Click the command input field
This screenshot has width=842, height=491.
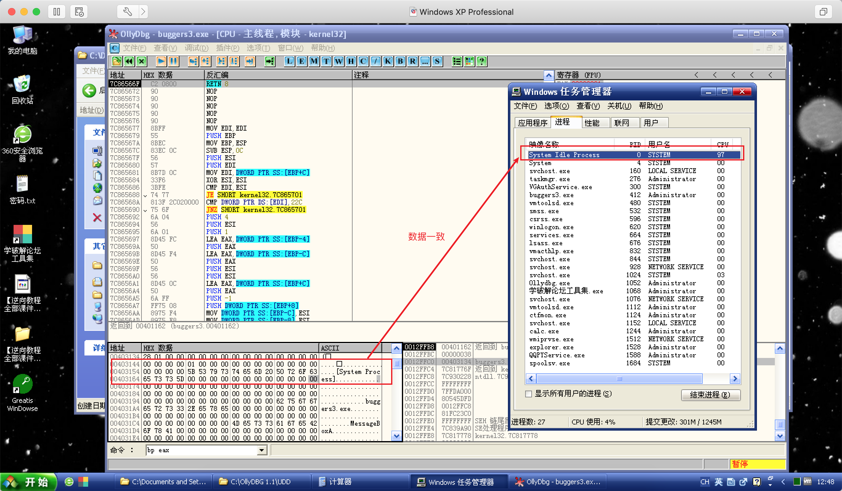(200, 451)
